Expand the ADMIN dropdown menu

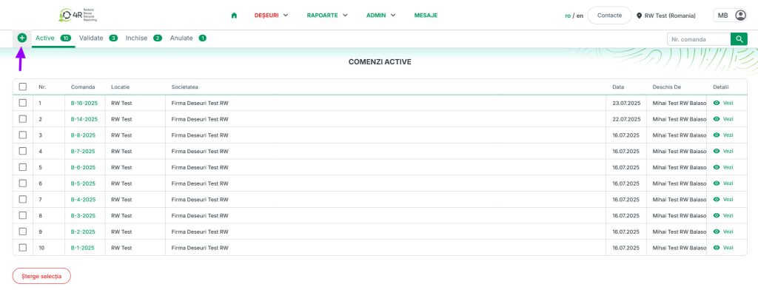(x=381, y=16)
